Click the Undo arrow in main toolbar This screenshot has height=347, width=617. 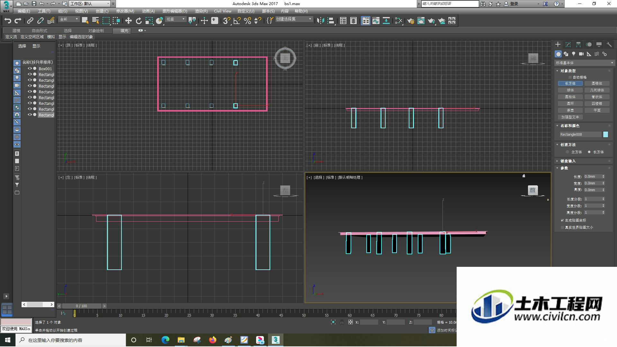[8, 21]
